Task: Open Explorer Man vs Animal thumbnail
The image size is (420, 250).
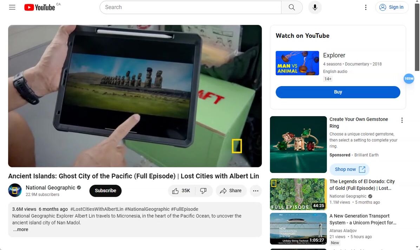Action: pyautogui.click(x=297, y=63)
